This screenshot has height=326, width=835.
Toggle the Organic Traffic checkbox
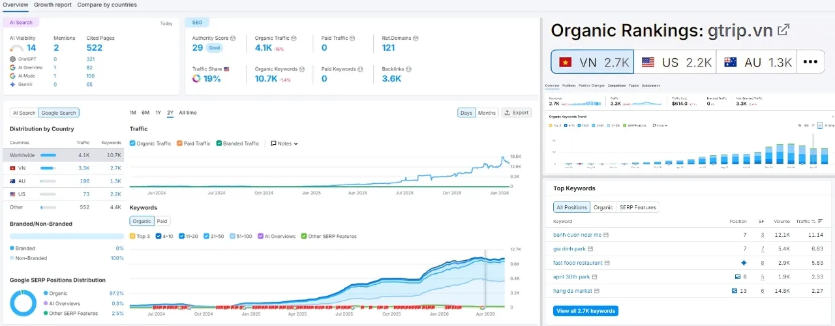[132, 143]
